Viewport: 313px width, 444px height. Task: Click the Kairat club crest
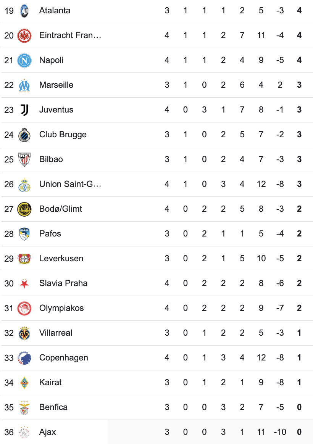pyautogui.click(x=24, y=383)
